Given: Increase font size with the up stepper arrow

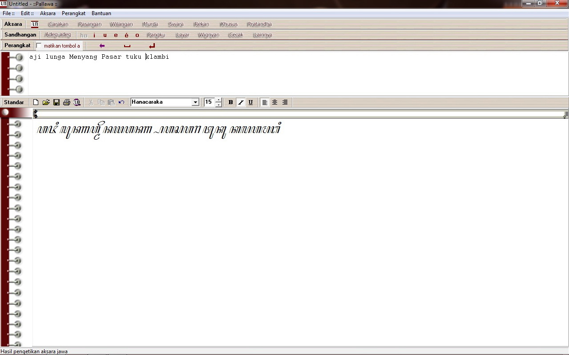Looking at the screenshot, I should click(218, 100).
